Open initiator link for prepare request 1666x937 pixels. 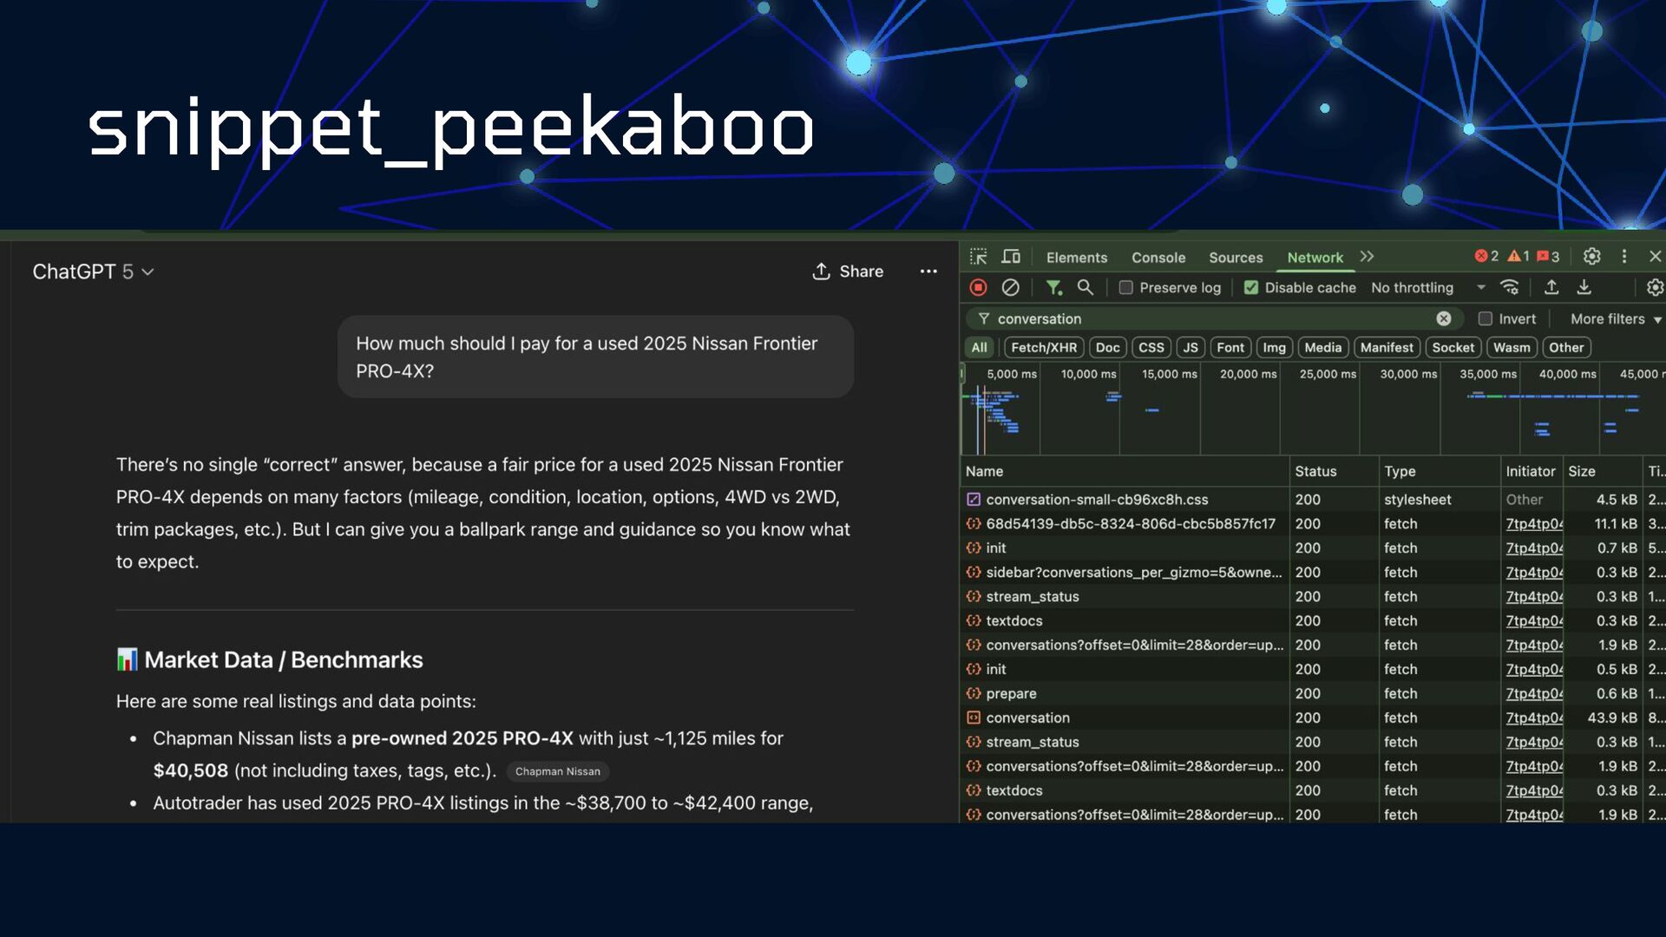tap(1533, 693)
